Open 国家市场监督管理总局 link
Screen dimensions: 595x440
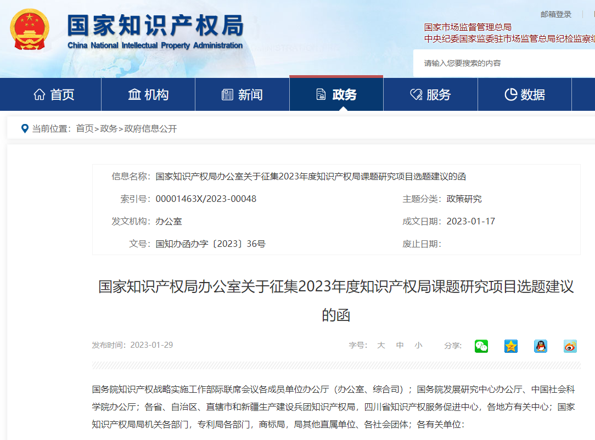(x=468, y=27)
